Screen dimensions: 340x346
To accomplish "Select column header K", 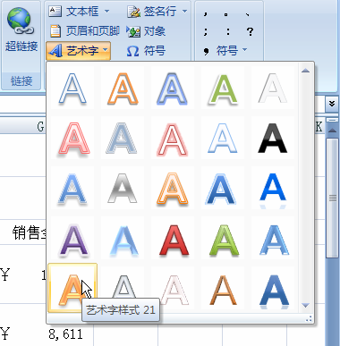I will point(319,127).
